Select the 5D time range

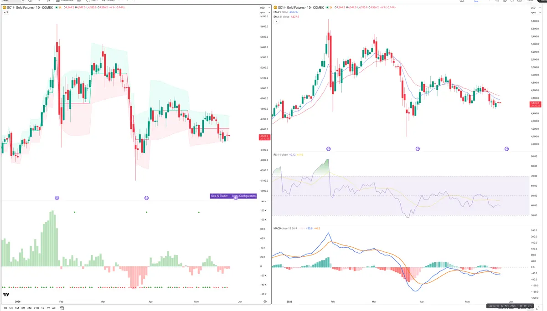(x=11, y=308)
